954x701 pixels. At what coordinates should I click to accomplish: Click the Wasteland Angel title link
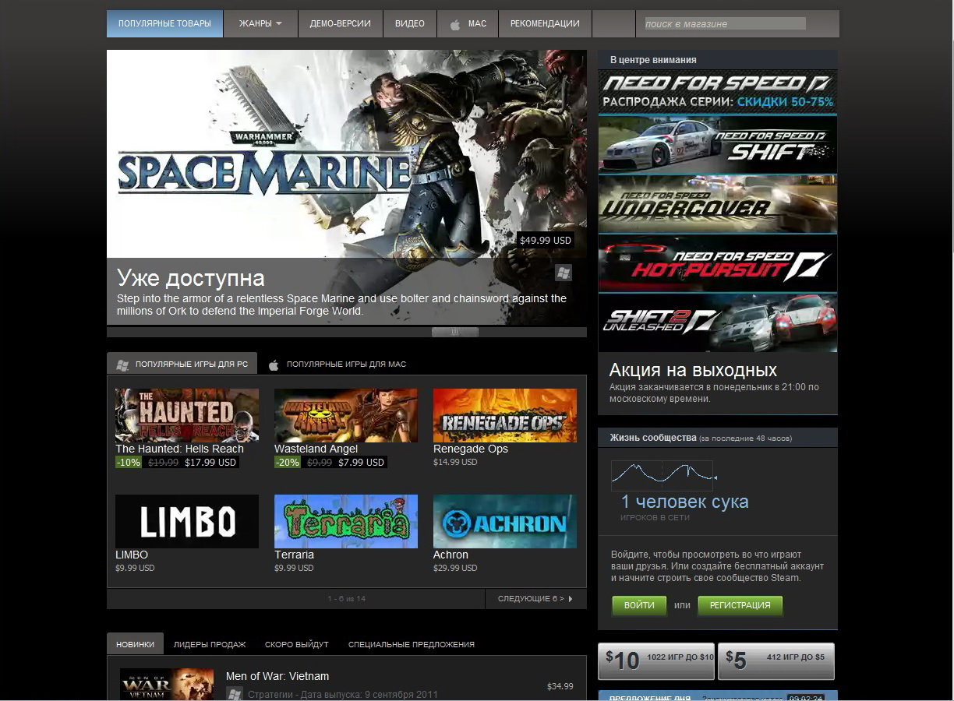(316, 449)
